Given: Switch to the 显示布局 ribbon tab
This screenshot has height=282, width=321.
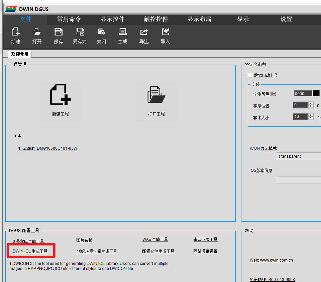Looking at the screenshot, I should click(199, 19).
